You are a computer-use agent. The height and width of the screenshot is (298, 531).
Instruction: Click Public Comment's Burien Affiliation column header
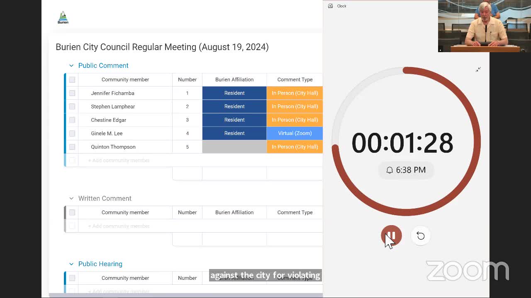pos(234,79)
